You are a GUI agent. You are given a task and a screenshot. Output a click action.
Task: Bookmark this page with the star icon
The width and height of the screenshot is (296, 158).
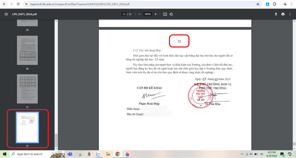point(258,4)
